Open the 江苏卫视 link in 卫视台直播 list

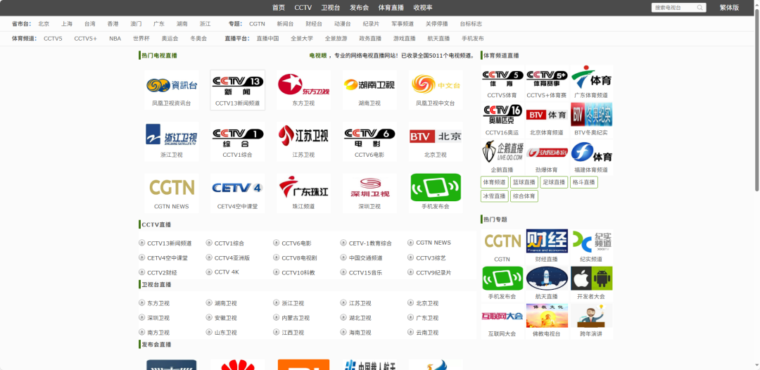click(x=360, y=303)
